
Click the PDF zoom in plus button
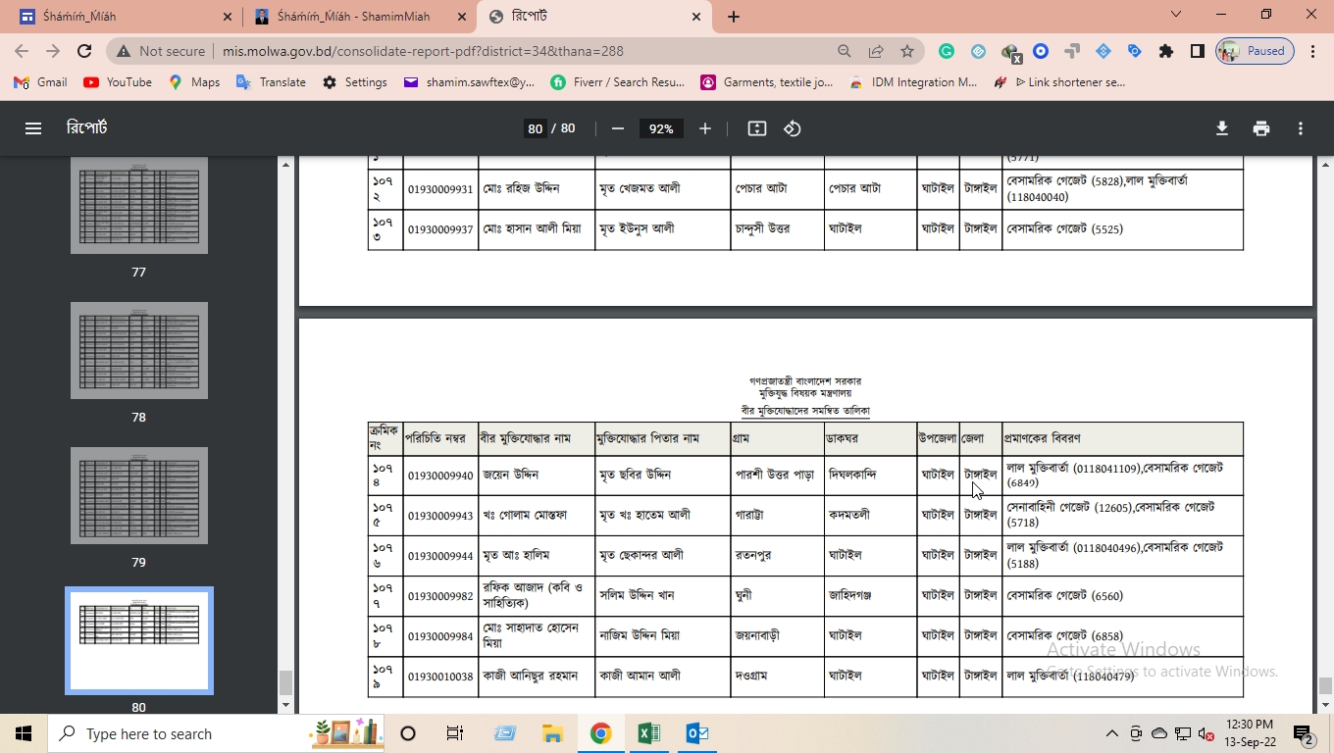click(x=704, y=128)
